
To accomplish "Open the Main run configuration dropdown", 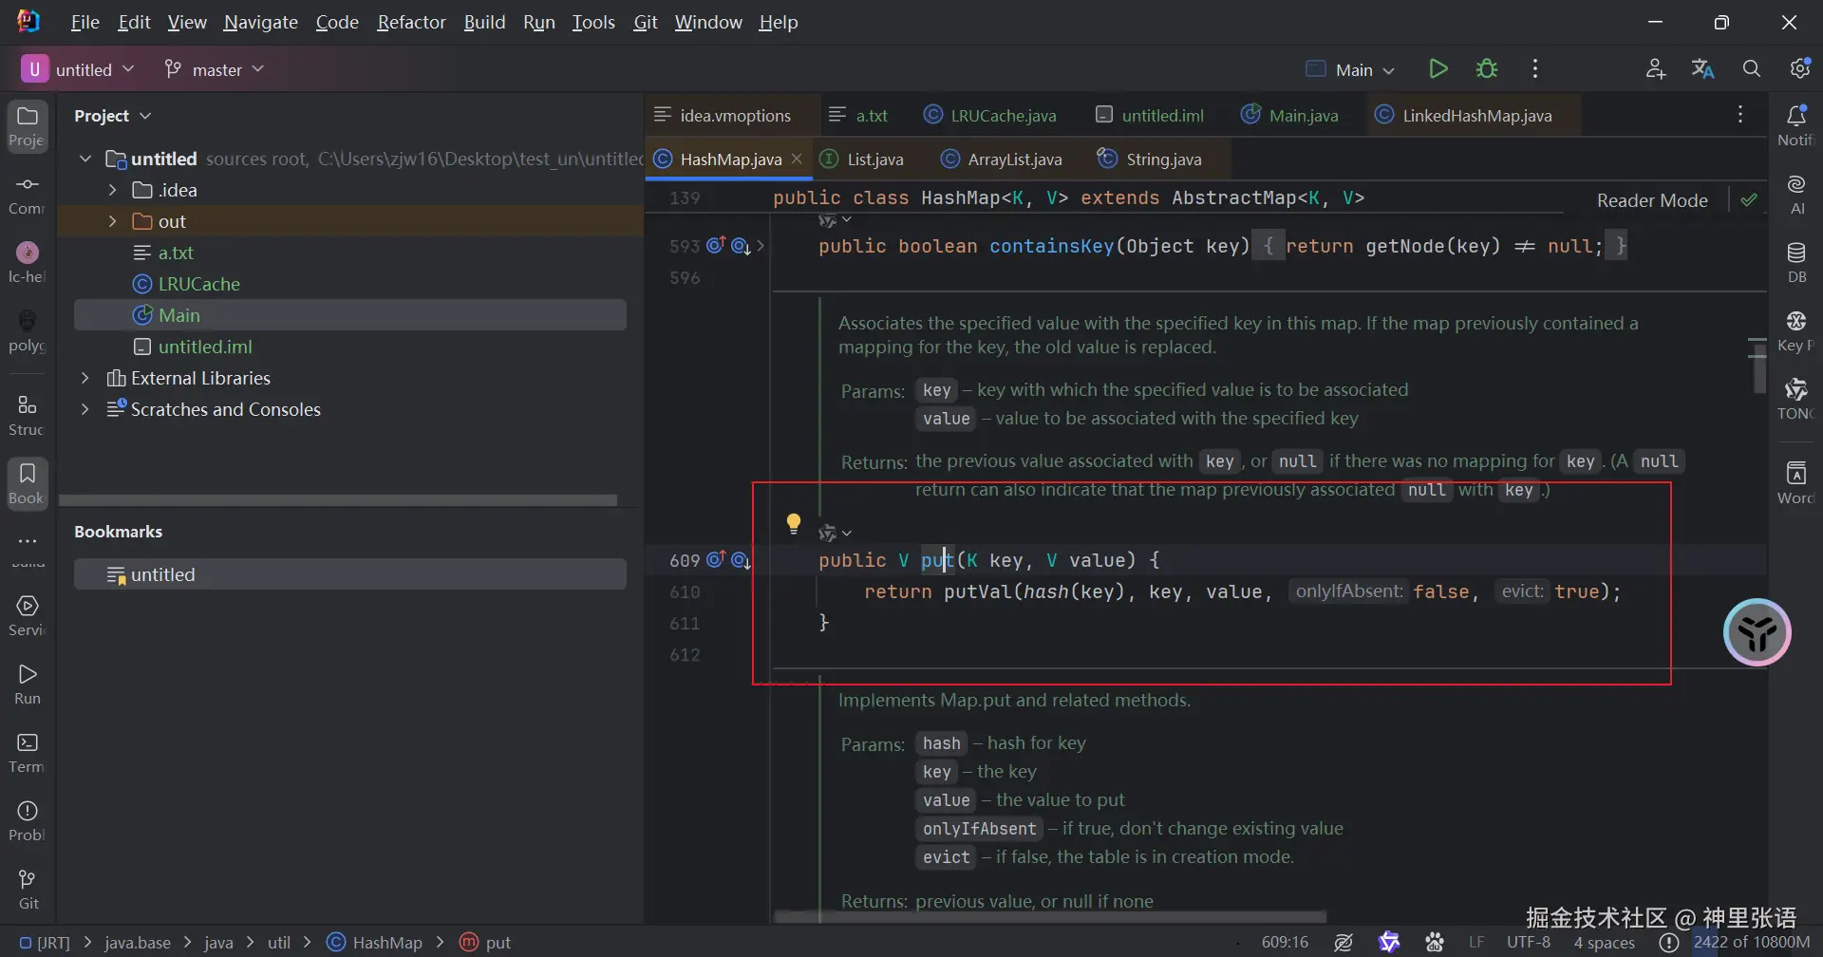I will pos(1352,69).
